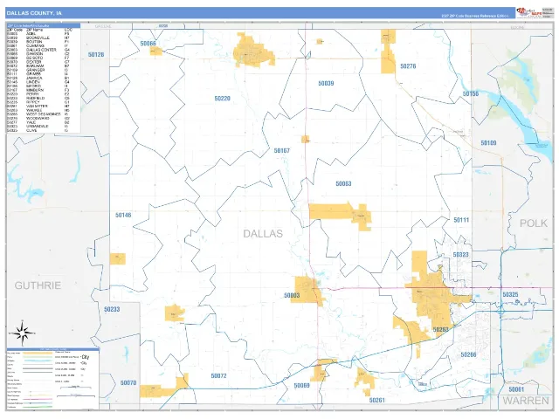Click the 50072 ZIP label on map

[218, 376]
